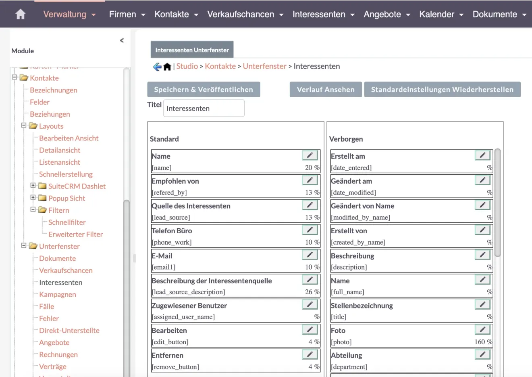Open the Kontakte breadcrumb link
The height and width of the screenshot is (377, 532).
[220, 66]
